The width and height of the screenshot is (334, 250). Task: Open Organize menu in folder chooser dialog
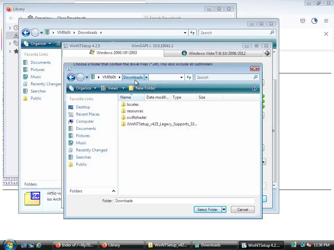pos(83,88)
